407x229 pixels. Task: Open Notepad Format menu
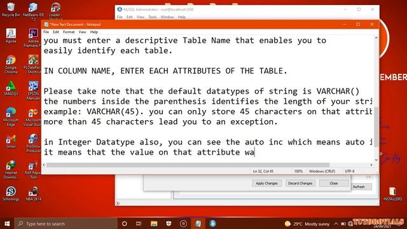tap(69, 32)
